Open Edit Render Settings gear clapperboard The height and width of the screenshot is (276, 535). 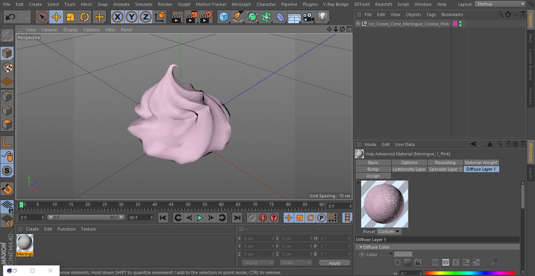[x=206, y=17]
